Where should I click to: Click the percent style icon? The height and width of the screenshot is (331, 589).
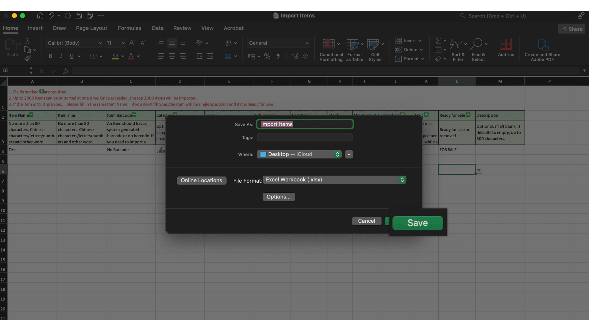point(267,56)
